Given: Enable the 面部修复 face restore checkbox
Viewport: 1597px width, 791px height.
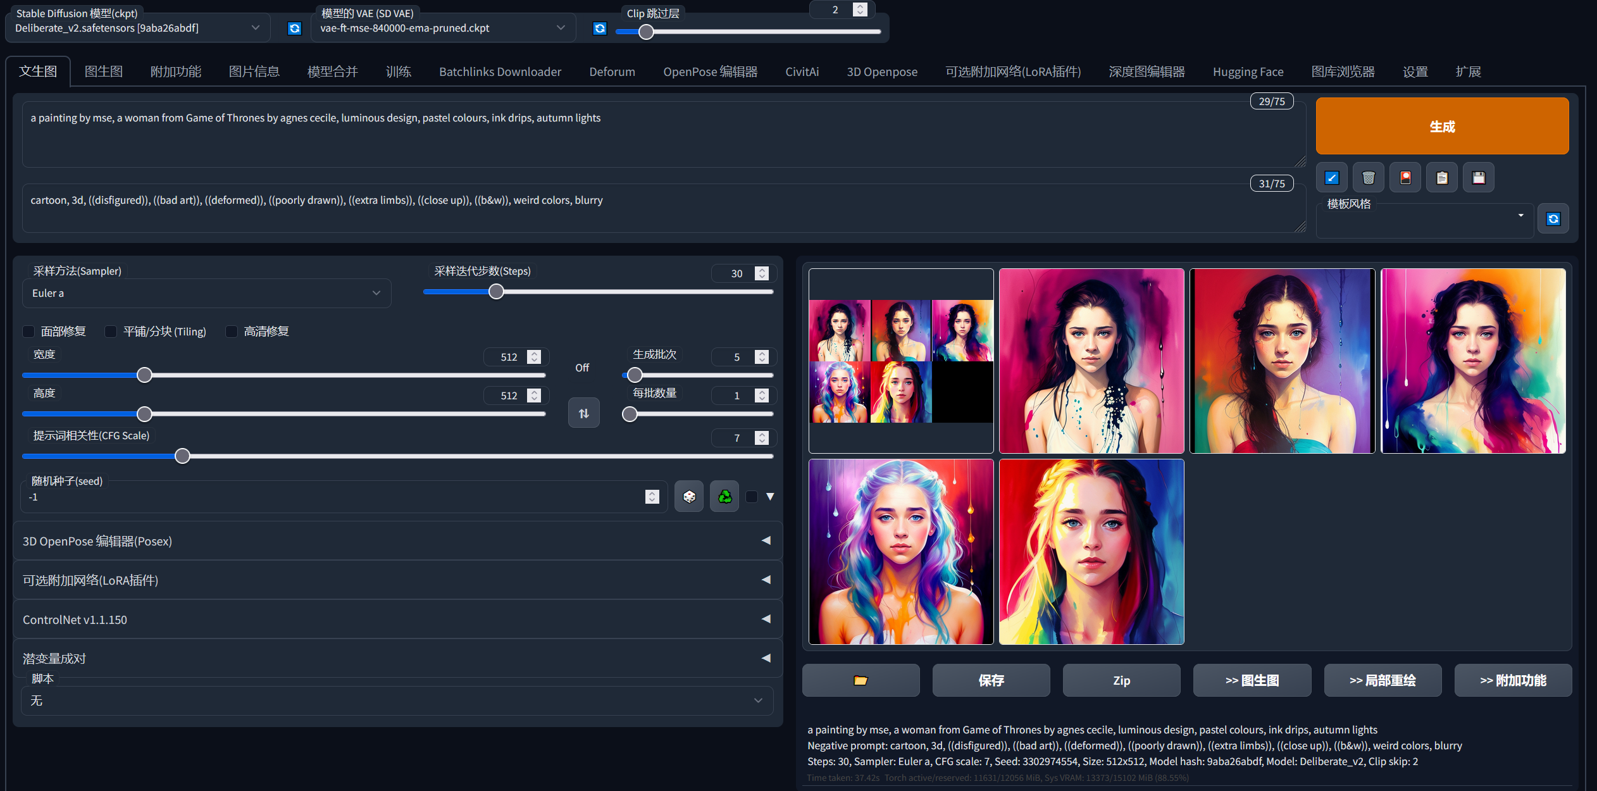Looking at the screenshot, I should (29, 332).
